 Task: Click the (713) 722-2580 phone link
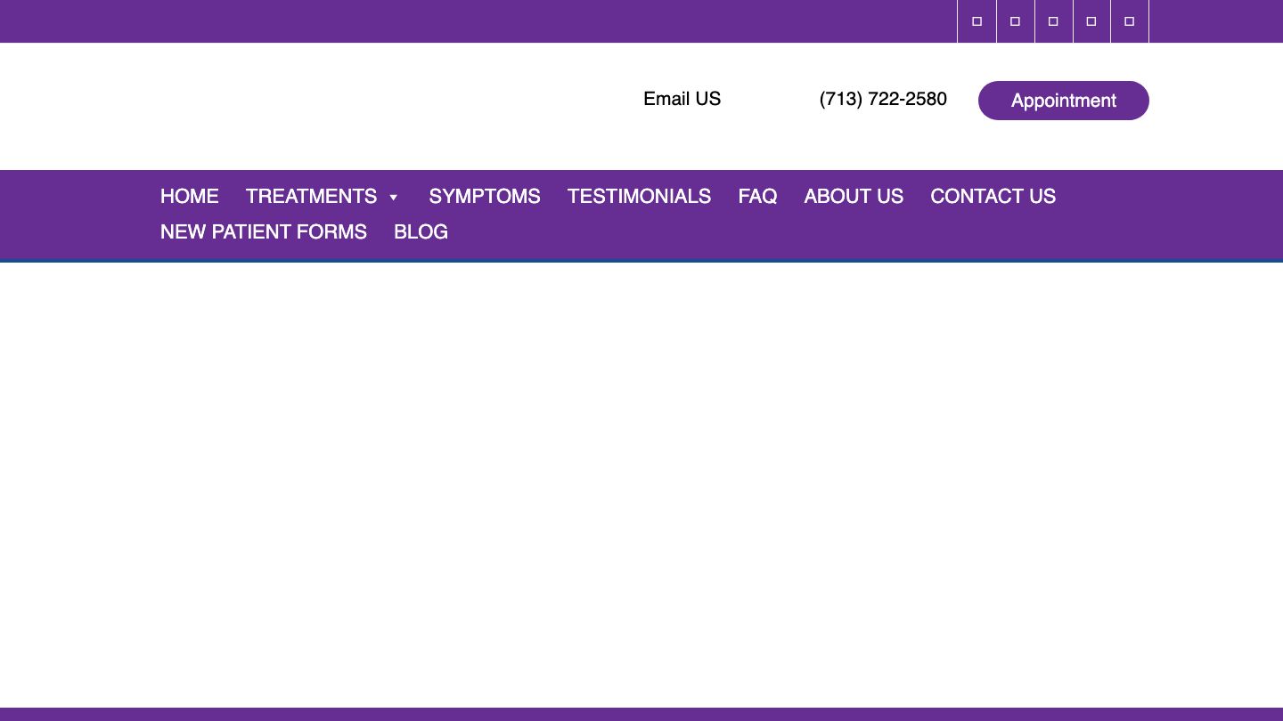(882, 99)
